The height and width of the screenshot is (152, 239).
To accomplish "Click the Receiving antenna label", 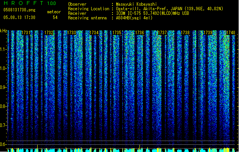I will tap(87, 18).
